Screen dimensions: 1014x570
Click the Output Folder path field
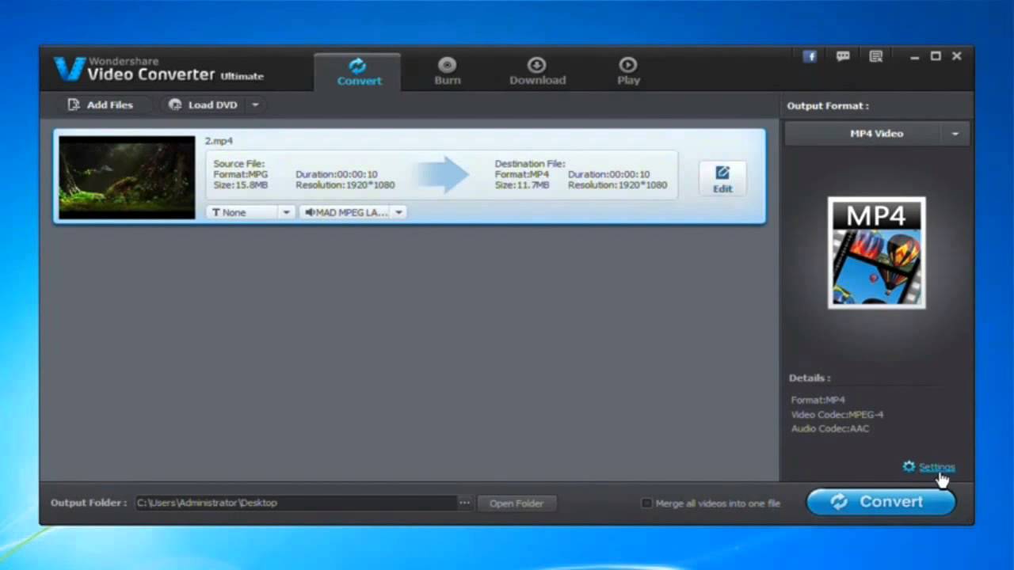[x=295, y=503]
